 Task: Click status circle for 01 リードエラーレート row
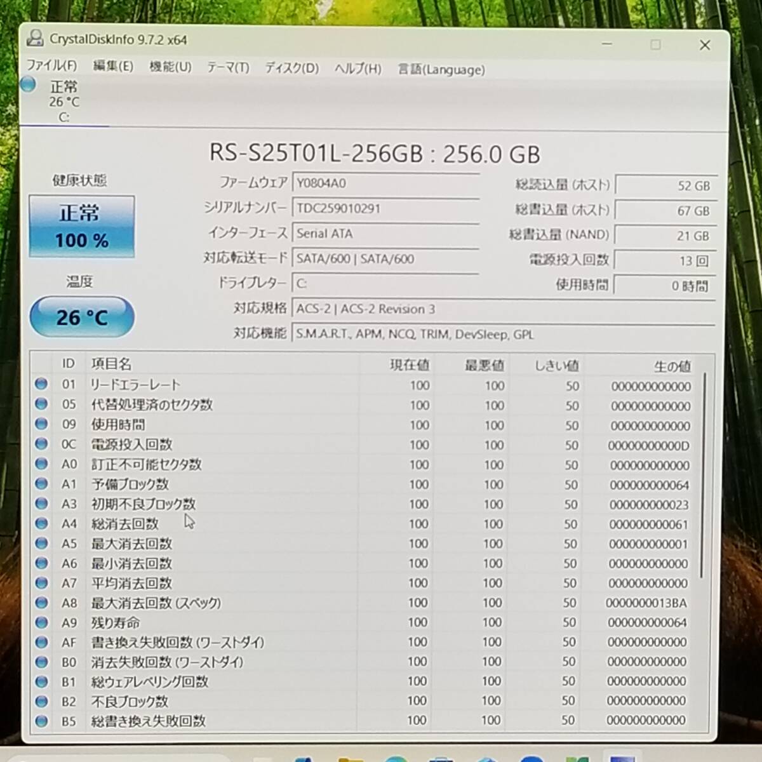[41, 384]
